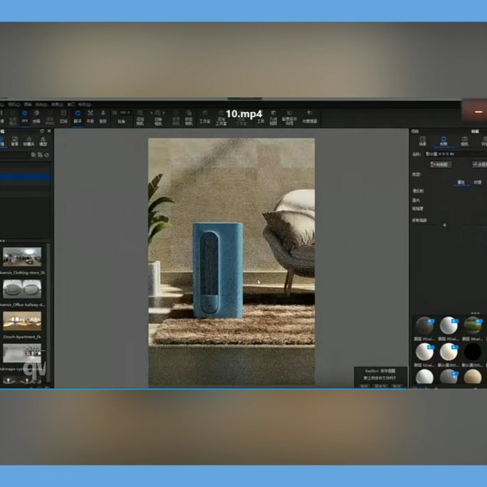487x487 pixels.
Task: Switch to the Camera (相机) project tab
Action: [465, 142]
